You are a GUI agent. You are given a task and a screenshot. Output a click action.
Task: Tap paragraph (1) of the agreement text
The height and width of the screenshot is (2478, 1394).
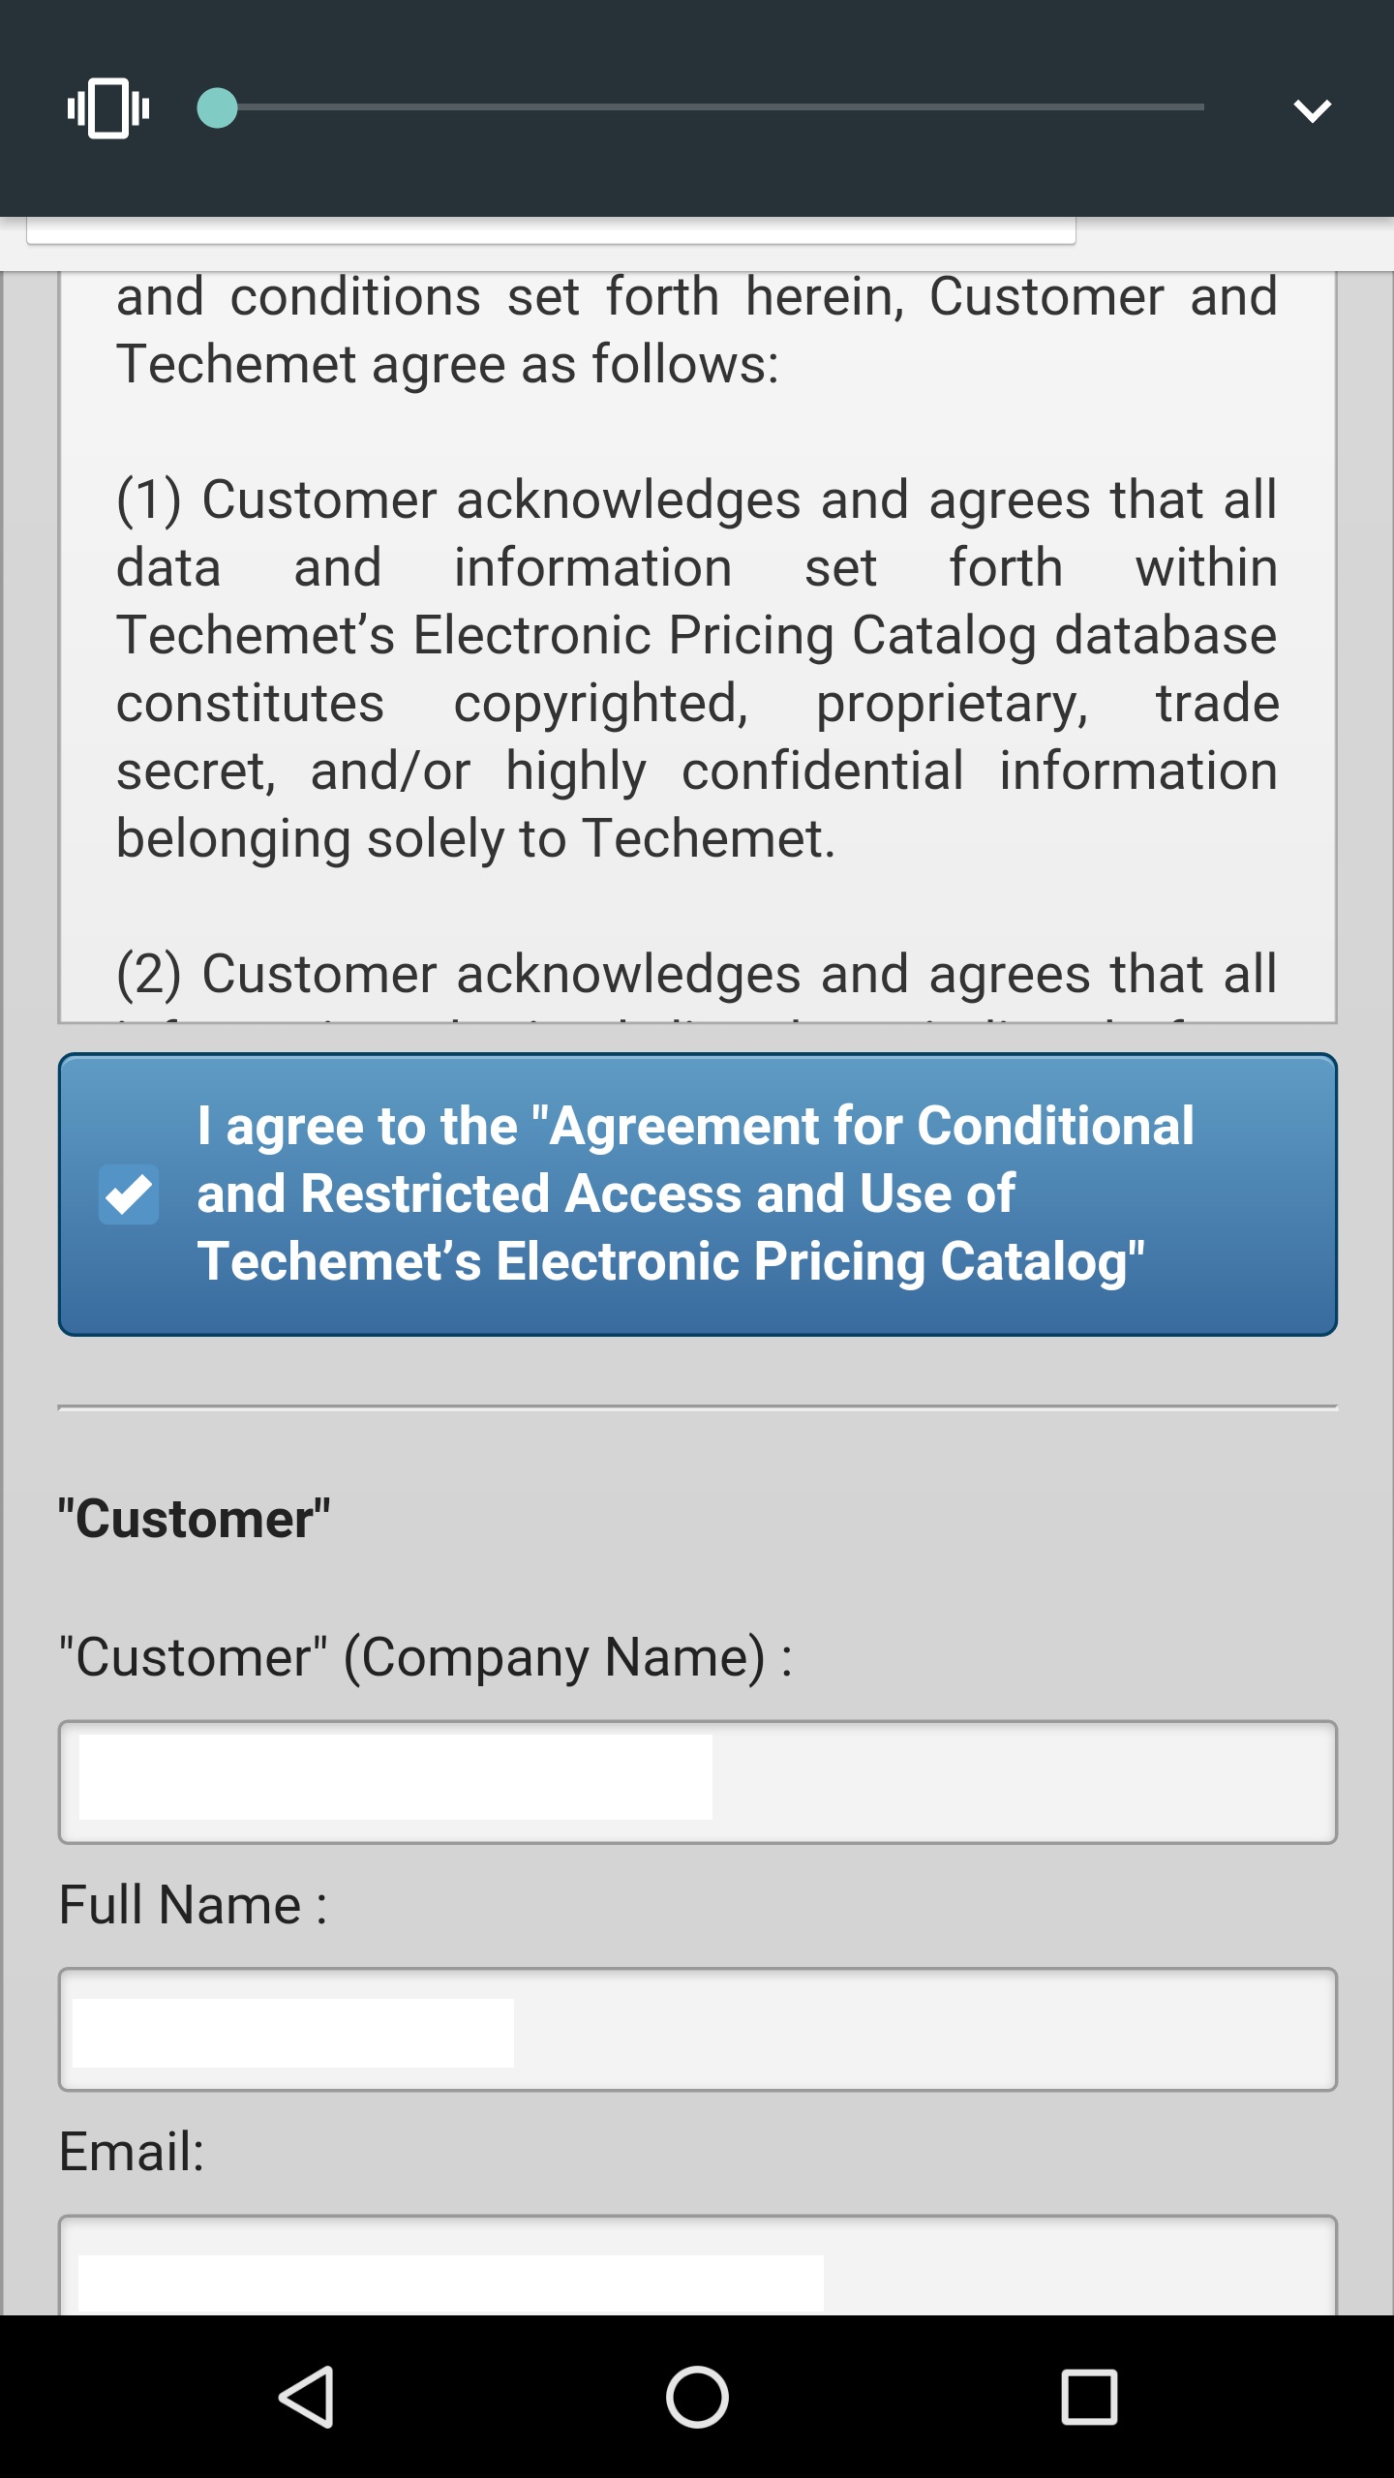697,668
